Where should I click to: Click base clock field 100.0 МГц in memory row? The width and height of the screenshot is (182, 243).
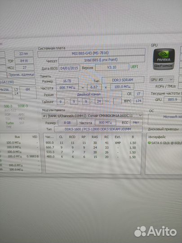click(x=122, y=87)
